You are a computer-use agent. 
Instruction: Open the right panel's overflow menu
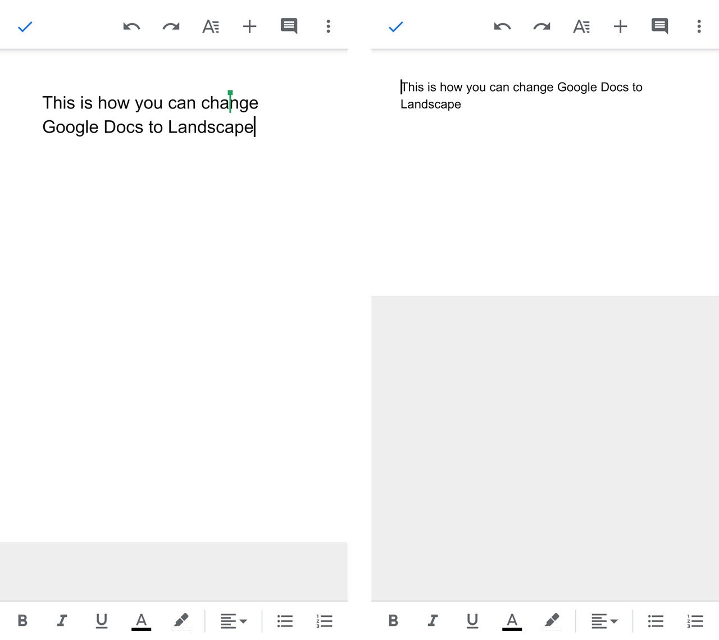click(699, 26)
